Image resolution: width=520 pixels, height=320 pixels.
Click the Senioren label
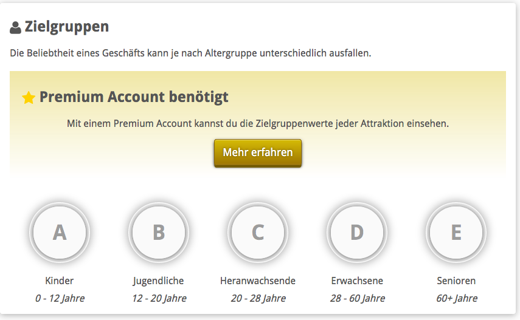pyautogui.click(x=456, y=281)
